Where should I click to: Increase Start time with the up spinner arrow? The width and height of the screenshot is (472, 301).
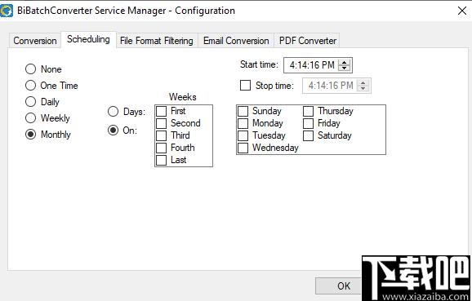click(344, 62)
